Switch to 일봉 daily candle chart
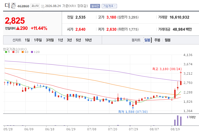The width and height of the screenshot is (199, 134). coord(147,40)
